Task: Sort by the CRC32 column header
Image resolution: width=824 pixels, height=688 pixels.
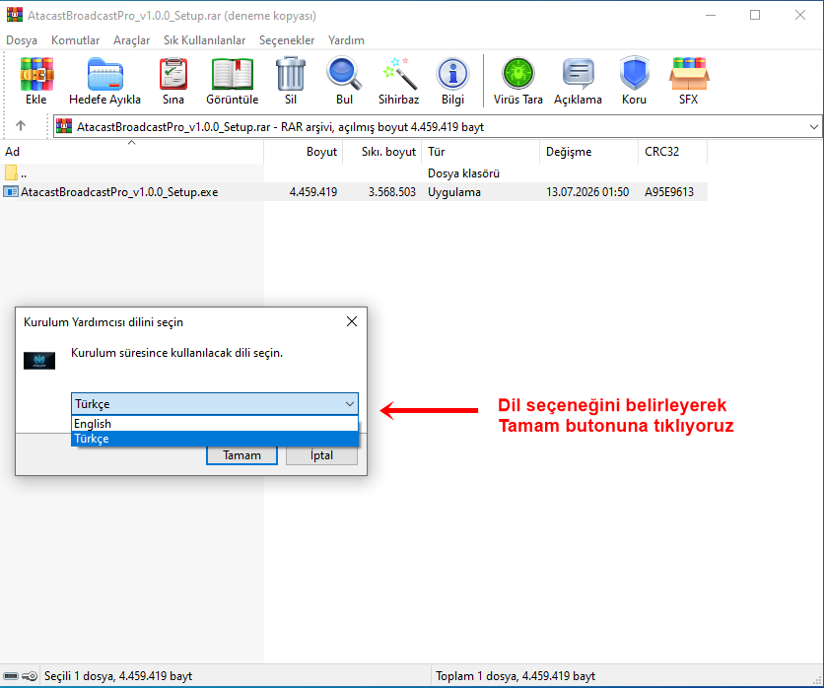Action: pos(672,152)
